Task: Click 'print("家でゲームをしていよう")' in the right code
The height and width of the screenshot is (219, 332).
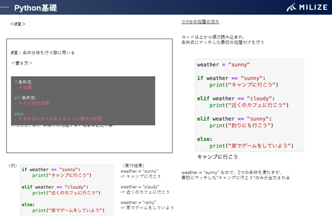Action: coord(252,146)
